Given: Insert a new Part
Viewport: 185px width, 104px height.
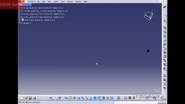Looking at the screenshot, I should pos(165,36).
